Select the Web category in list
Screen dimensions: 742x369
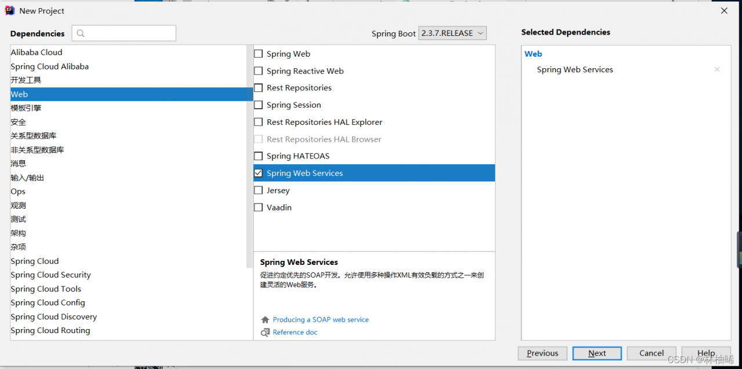128,94
